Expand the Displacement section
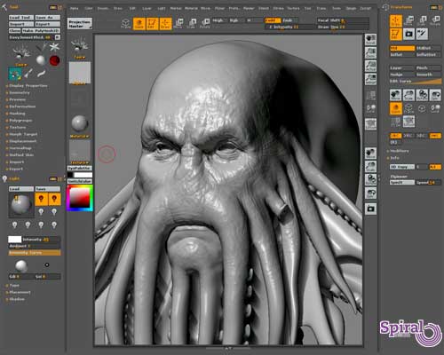The image size is (444, 355). click(22, 141)
